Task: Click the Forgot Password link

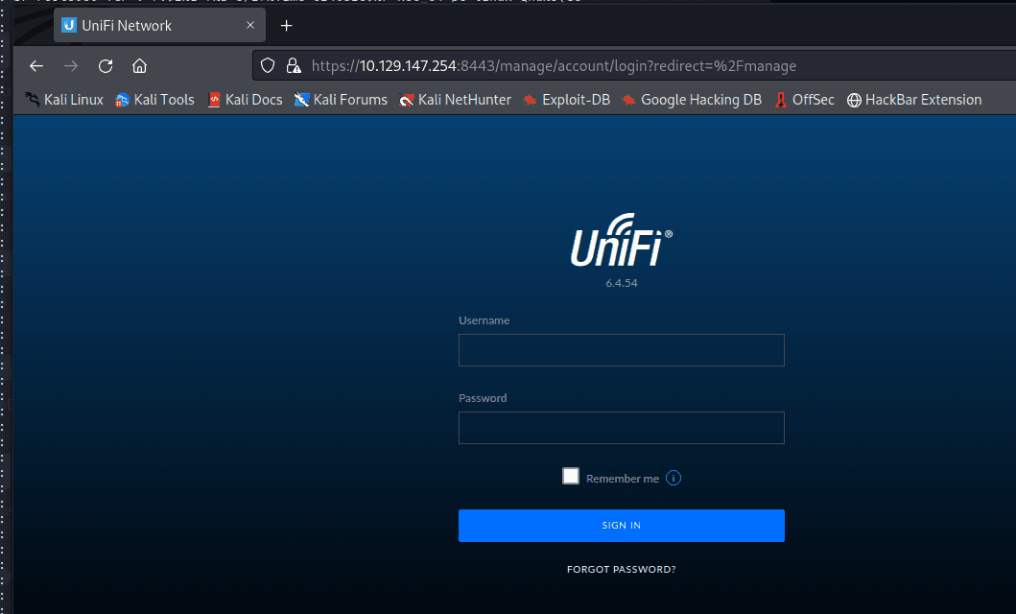Action: (621, 570)
